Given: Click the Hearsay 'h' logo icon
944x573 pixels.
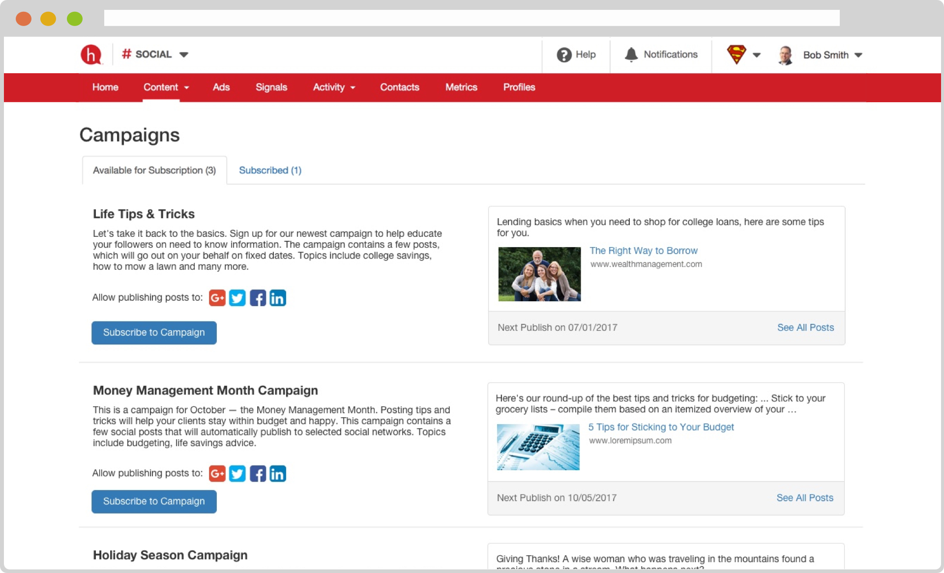Looking at the screenshot, I should [x=91, y=55].
